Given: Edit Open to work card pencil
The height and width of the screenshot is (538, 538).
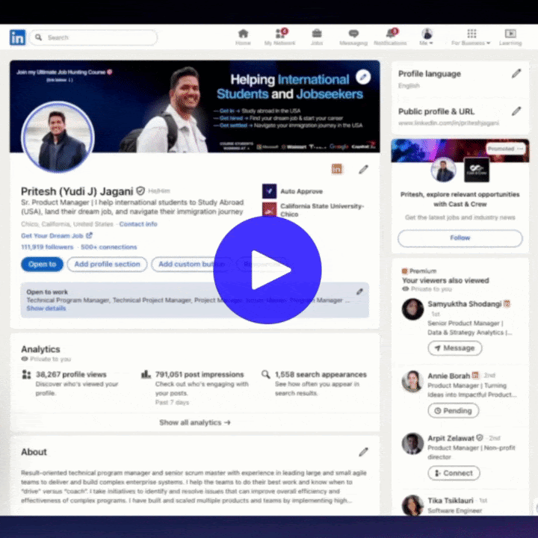Looking at the screenshot, I should pos(359,291).
